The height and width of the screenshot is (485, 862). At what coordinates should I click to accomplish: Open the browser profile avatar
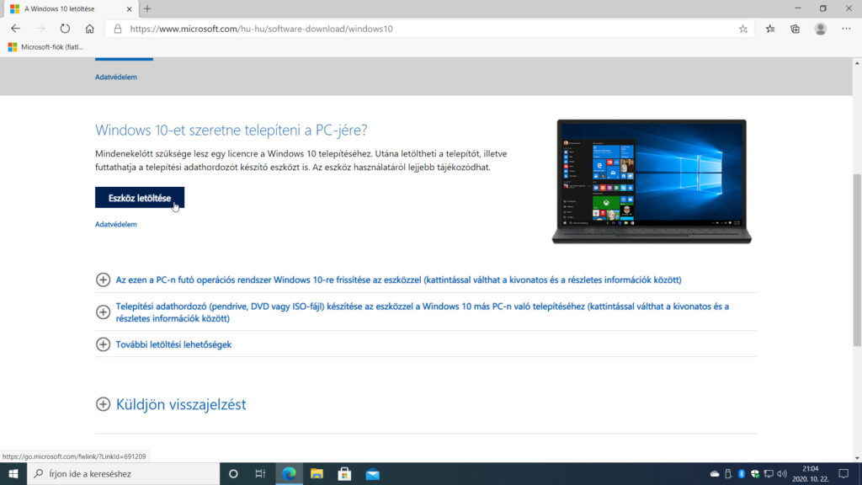click(x=820, y=29)
